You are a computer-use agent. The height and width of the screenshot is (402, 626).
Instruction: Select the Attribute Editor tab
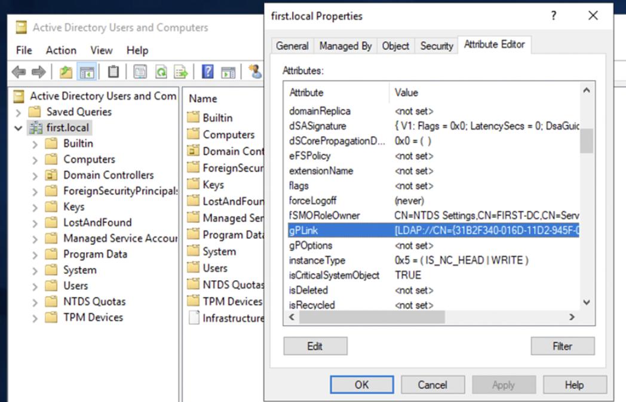pos(494,44)
